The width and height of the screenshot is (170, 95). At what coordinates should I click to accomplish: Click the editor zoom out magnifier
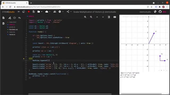[91, 17]
